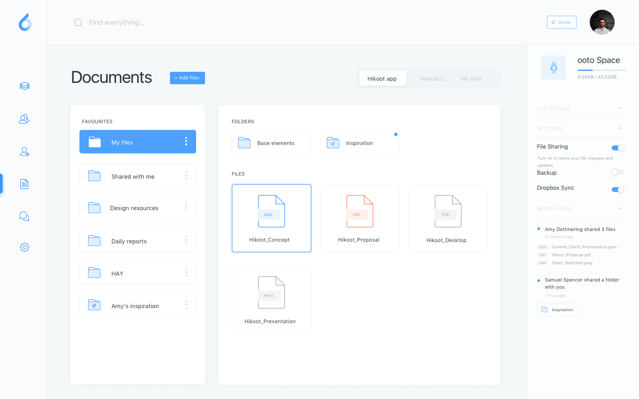Click the Invite button
The height and width of the screenshot is (399, 639).
[562, 22]
